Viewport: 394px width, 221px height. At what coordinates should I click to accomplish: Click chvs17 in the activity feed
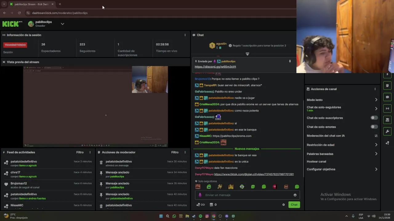15,173
